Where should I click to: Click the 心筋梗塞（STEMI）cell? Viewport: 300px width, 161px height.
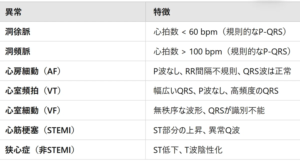tap(40, 130)
